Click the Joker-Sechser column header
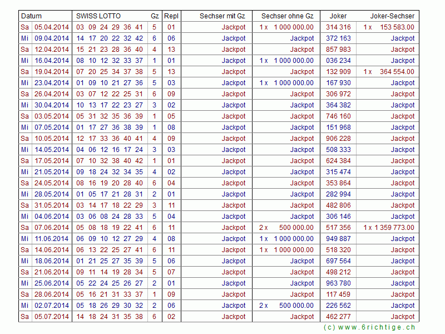The image size is (445, 334). tap(392, 16)
